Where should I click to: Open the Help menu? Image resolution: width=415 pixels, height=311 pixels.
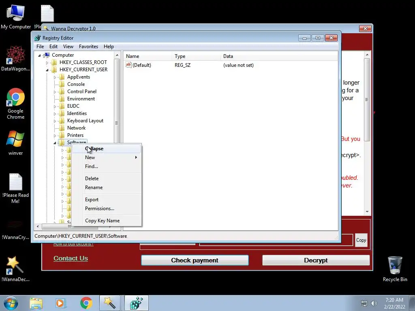coord(109,46)
